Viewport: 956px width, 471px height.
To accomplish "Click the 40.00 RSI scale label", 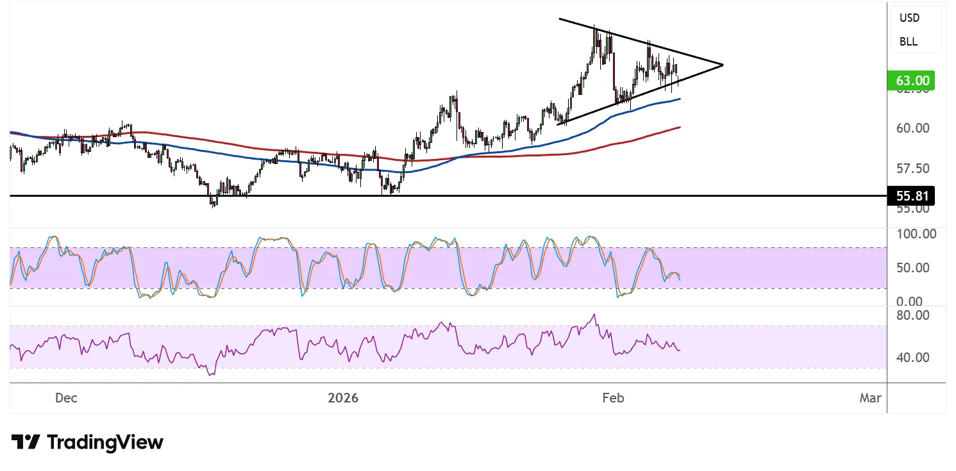I will 913,357.
